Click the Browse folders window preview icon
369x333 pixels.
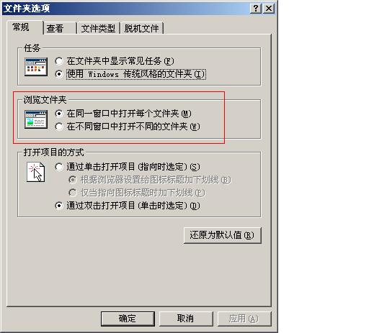pos(36,119)
